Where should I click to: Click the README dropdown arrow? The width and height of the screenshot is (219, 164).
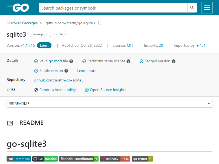(x=209, y=103)
